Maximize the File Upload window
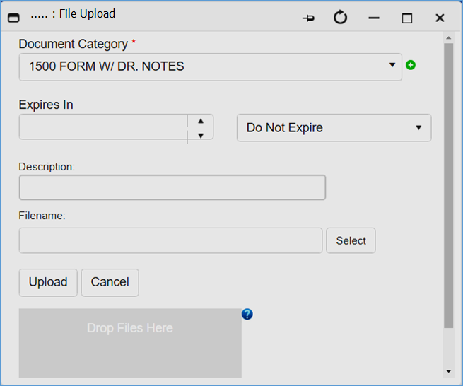Image resolution: width=463 pixels, height=386 pixels. coord(407,18)
